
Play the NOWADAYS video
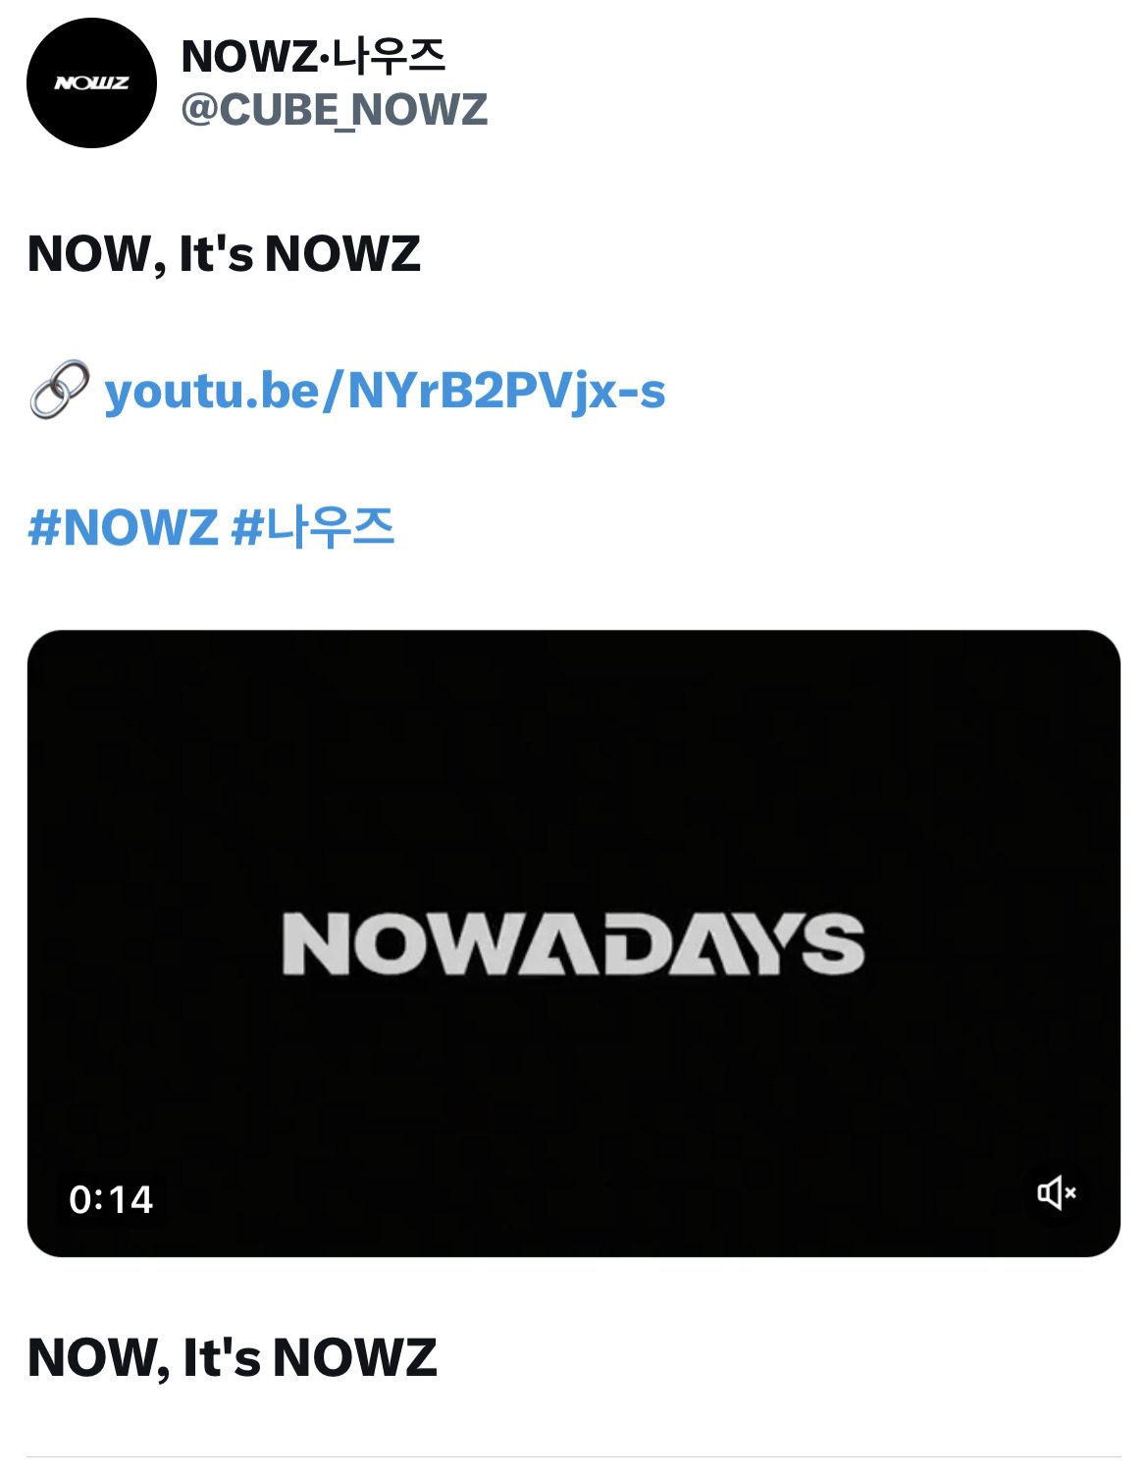(x=574, y=943)
